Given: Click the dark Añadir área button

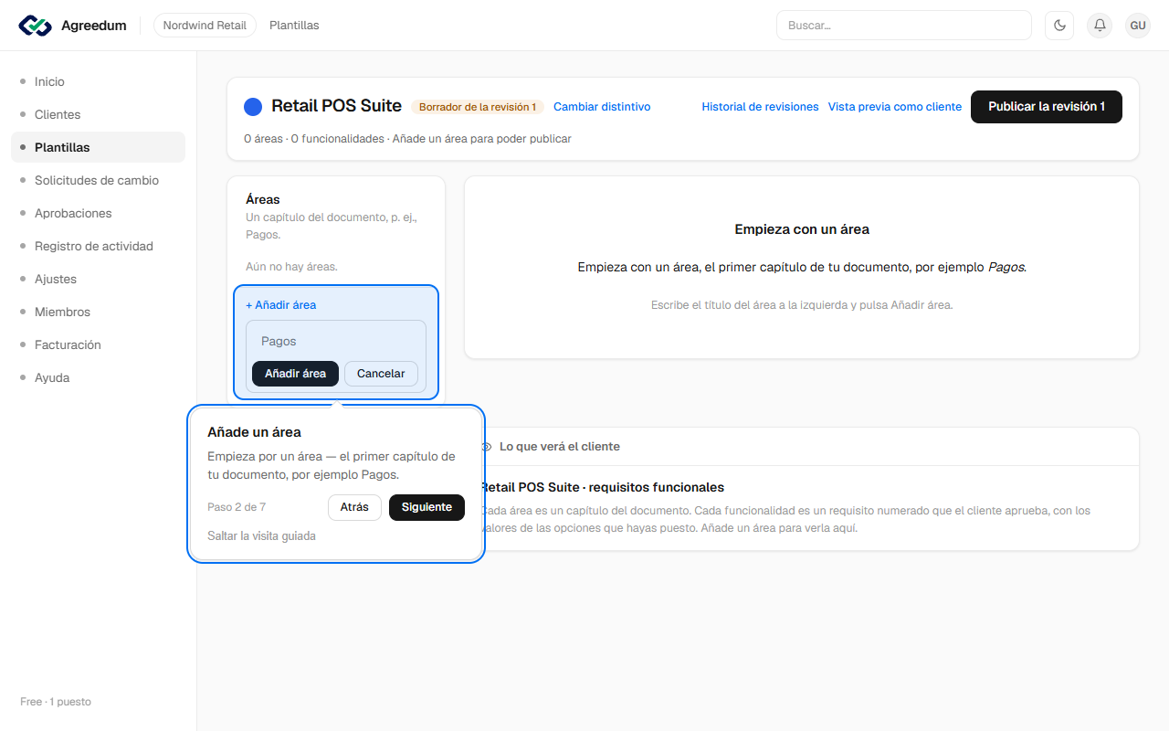Looking at the screenshot, I should pos(295,374).
